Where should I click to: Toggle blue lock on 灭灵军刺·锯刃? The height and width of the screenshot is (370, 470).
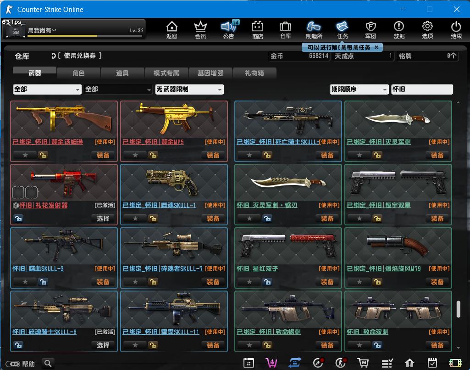(x=267, y=219)
